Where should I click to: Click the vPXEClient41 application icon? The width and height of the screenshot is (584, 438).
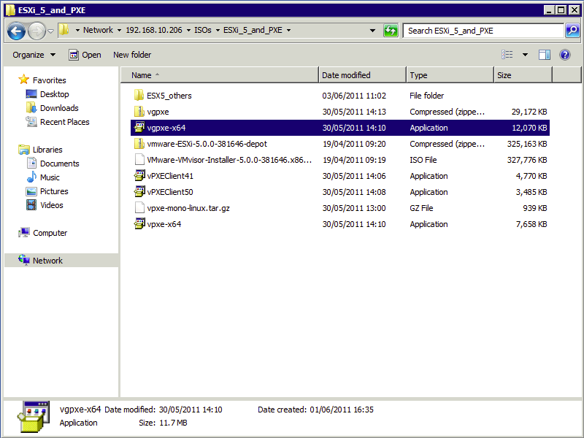tap(139, 175)
